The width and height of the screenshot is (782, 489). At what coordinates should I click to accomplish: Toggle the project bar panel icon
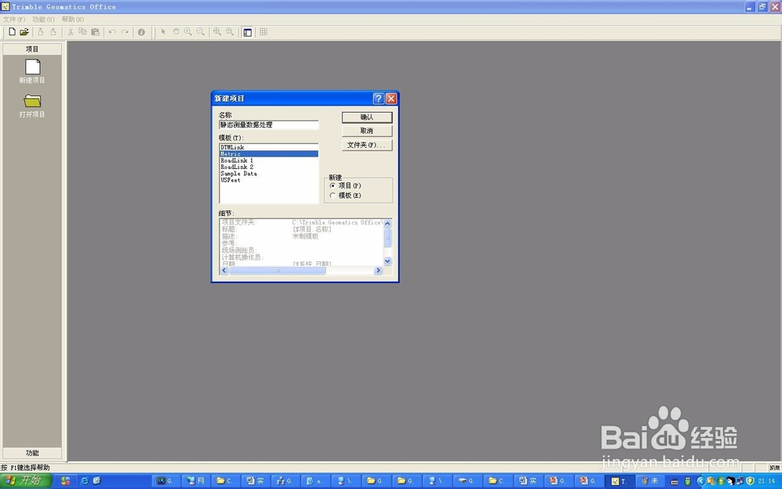pyautogui.click(x=247, y=32)
